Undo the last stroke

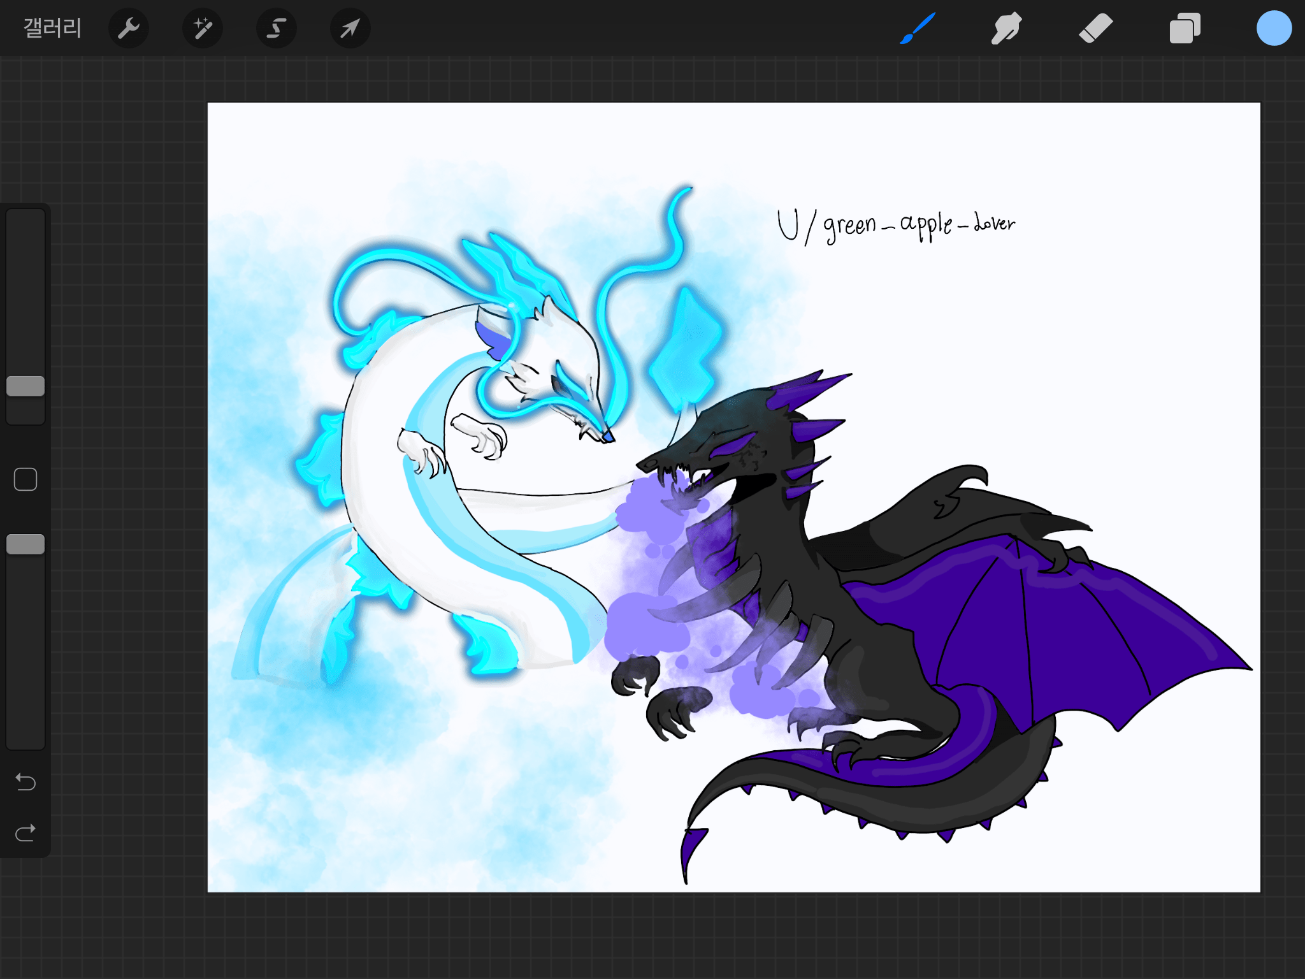click(x=25, y=781)
